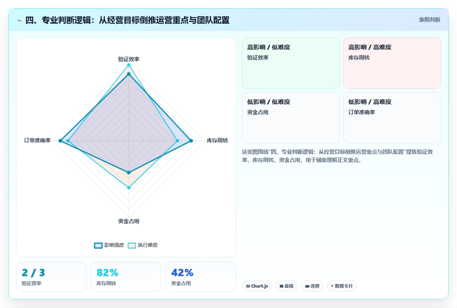Open the 低影响 / 高难度 quadrant card
The image size is (457, 308).
(x=392, y=118)
